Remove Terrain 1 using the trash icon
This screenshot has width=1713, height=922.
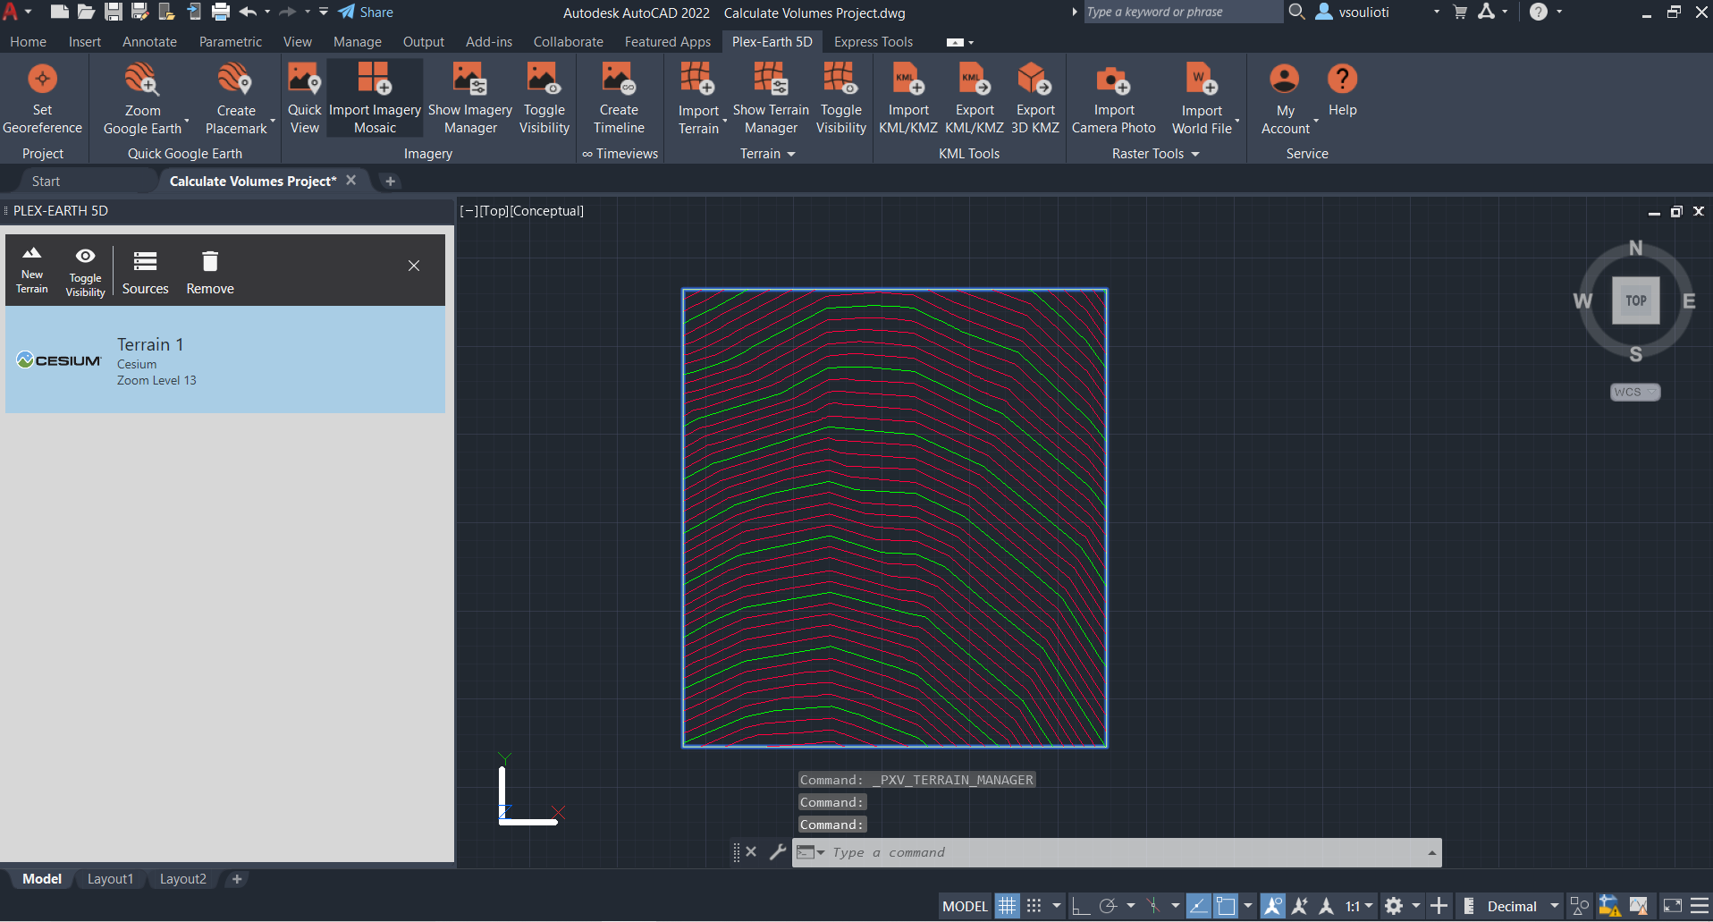[209, 268]
